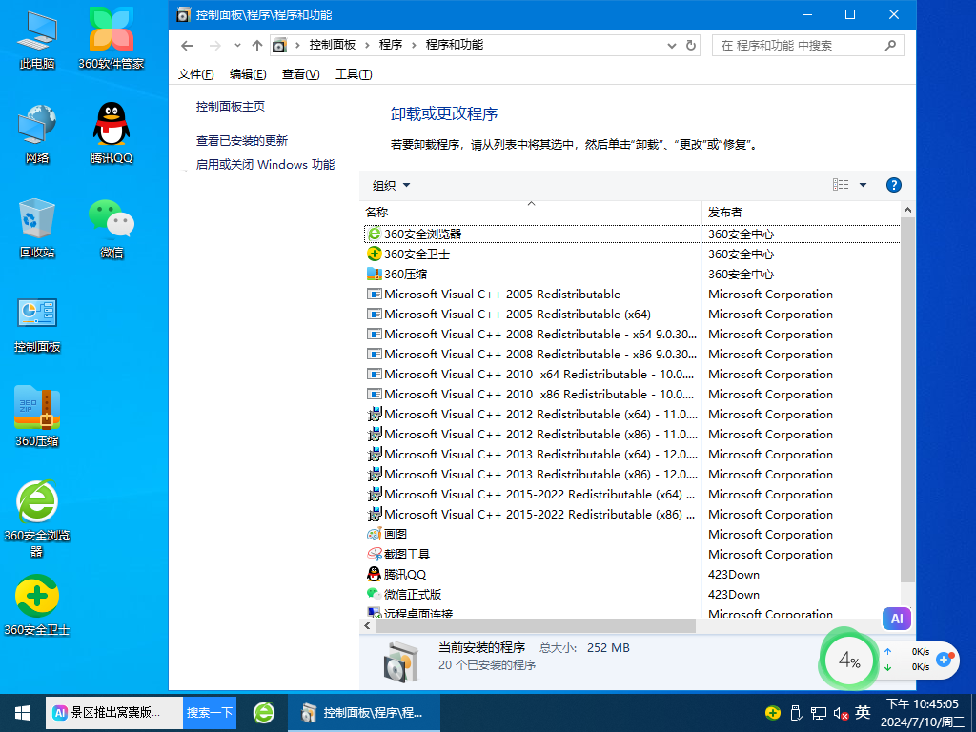Open Windows Start menu
Screen dimensions: 976x732
[x=22, y=712]
